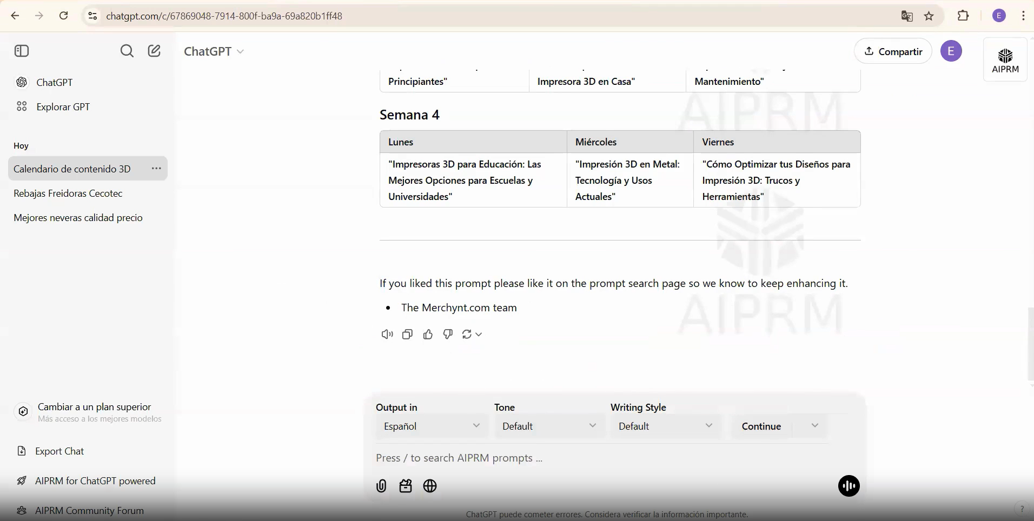Give the response a thumbs down
The width and height of the screenshot is (1034, 521).
pos(448,335)
